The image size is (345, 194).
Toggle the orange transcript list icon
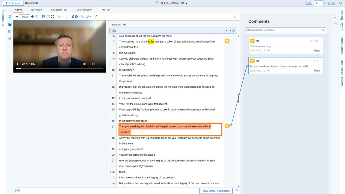pos(234,17)
